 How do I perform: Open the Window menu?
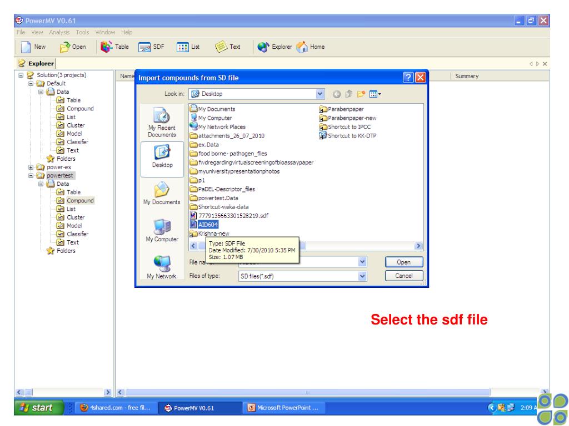(x=105, y=32)
